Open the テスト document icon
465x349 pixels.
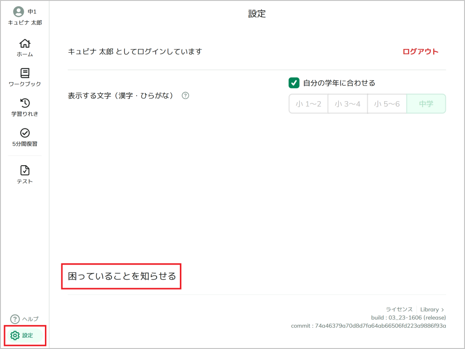25,170
